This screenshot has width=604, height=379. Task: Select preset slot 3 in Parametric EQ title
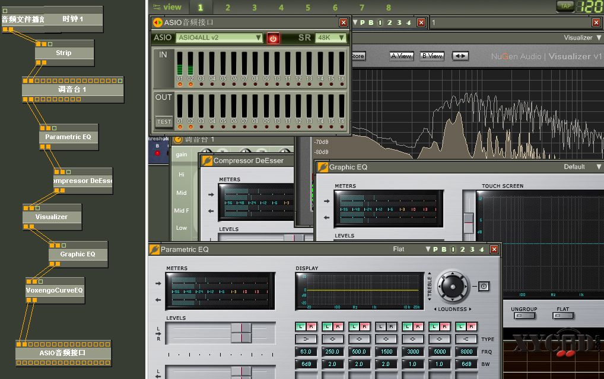(472, 249)
